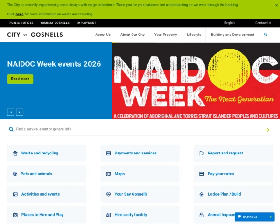The width and height of the screenshot is (280, 224).
Task: Click calendar icon for Activities and events
Action: pos(15,194)
